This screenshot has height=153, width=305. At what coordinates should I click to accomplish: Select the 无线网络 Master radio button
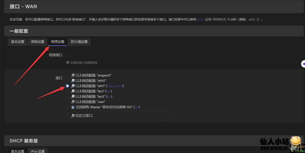click(x=67, y=107)
